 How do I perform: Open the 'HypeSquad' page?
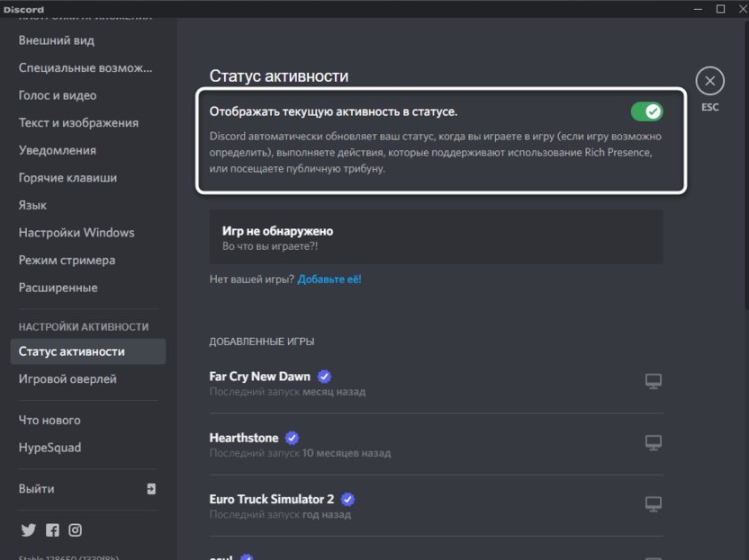coord(50,448)
